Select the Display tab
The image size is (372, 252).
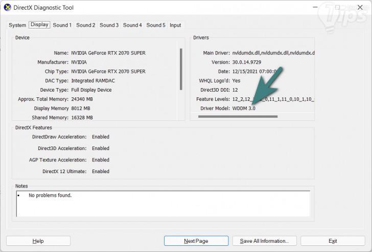[39, 25]
